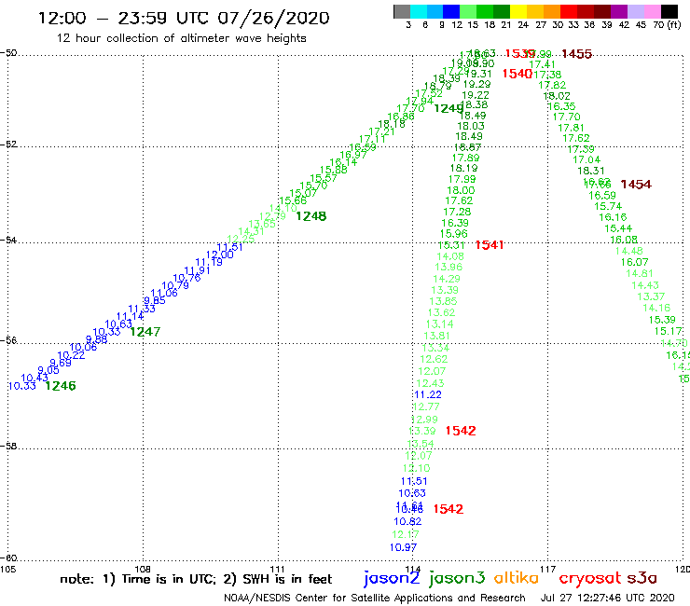This screenshot has width=690, height=606.
Task: Click wave height value 10.82
Action: click(x=407, y=521)
